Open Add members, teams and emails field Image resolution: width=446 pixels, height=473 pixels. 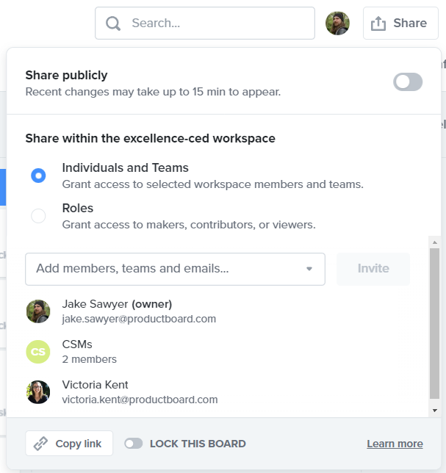click(x=175, y=269)
